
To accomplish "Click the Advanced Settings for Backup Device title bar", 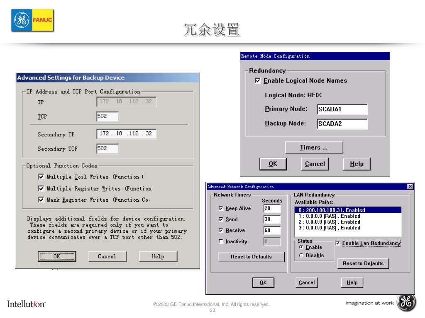I will coord(108,77).
